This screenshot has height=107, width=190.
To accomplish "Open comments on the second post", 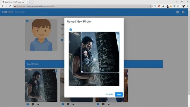I will 68,104.
